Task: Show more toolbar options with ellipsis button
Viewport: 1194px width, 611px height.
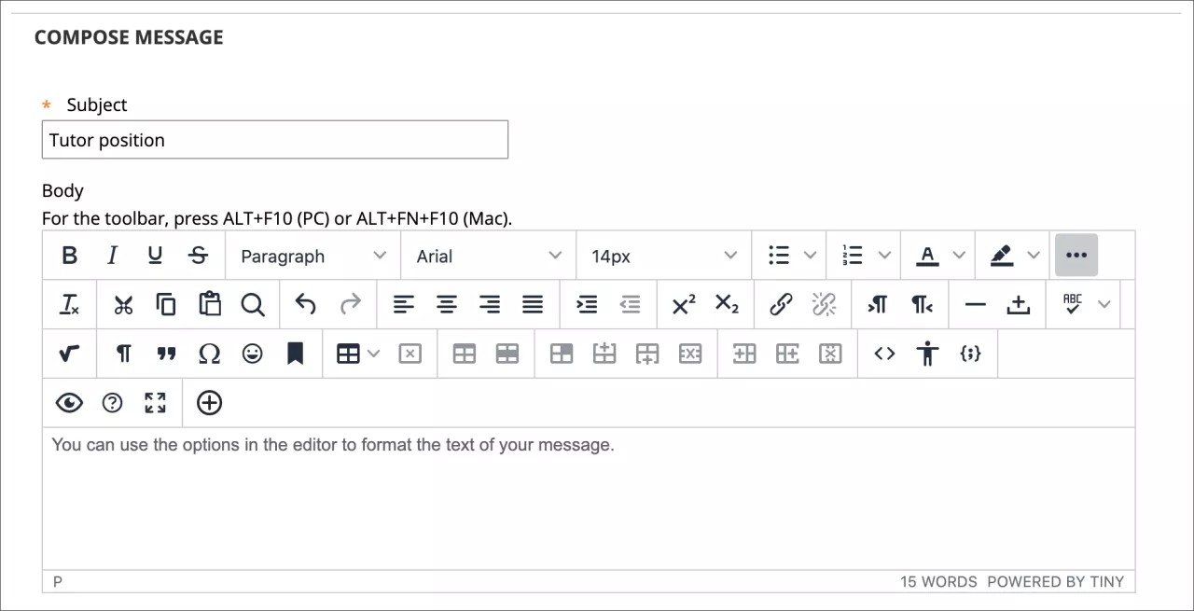Action: click(x=1076, y=254)
